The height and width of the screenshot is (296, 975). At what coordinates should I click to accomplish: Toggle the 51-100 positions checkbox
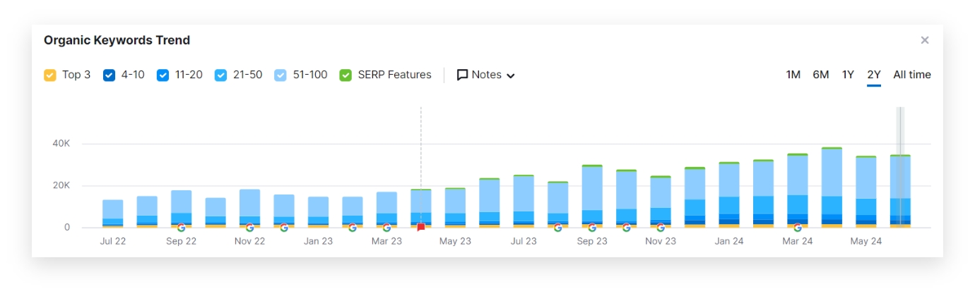point(280,75)
